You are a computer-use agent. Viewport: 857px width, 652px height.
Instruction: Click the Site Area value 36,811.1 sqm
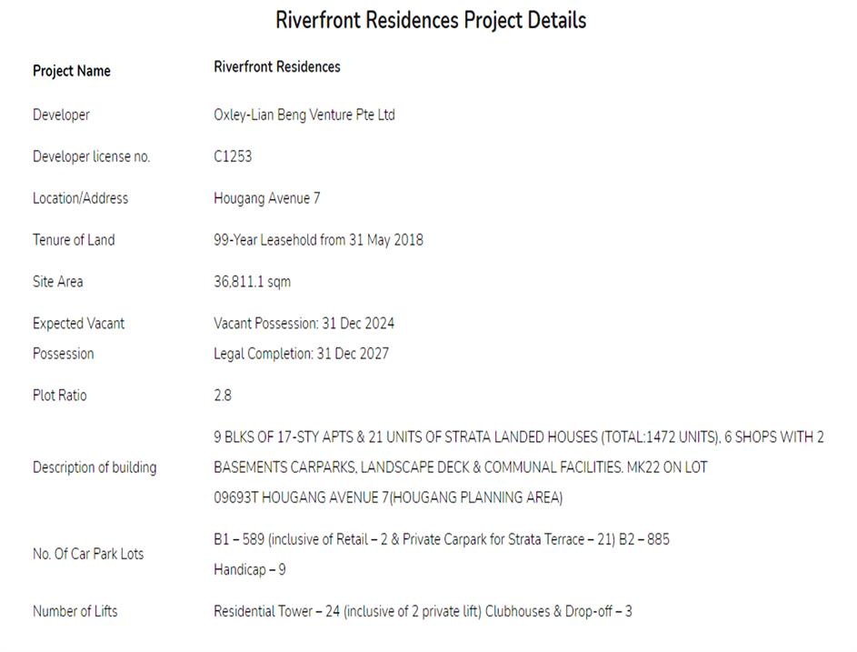tap(253, 282)
